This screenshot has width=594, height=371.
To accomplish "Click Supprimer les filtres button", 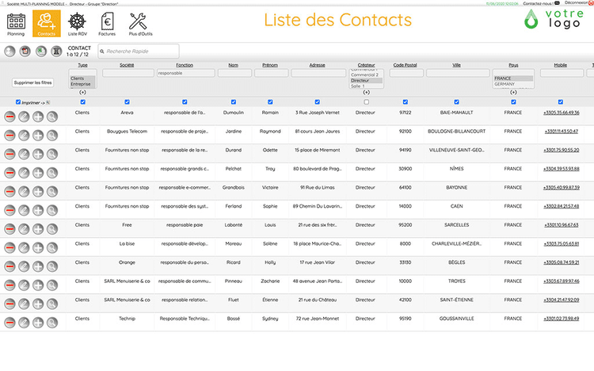I will [x=33, y=82].
